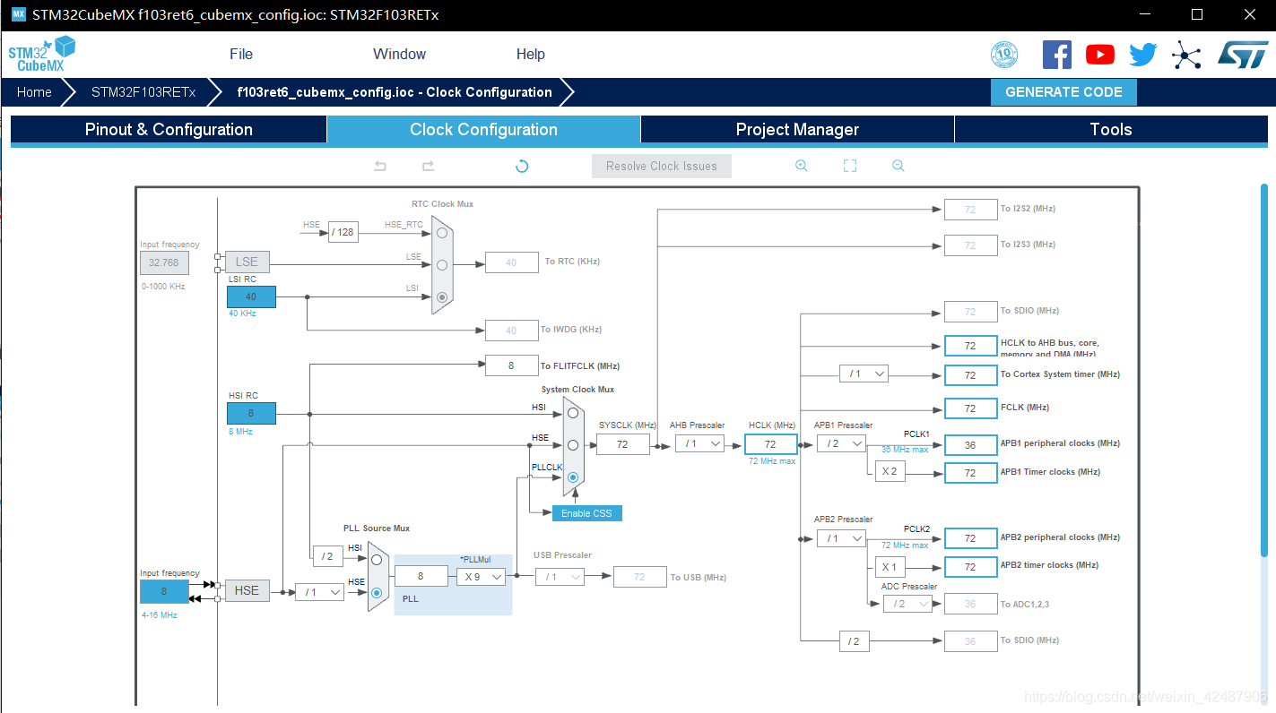Select HSI in System Clock Mux
This screenshot has height=713, width=1276.
[573, 413]
